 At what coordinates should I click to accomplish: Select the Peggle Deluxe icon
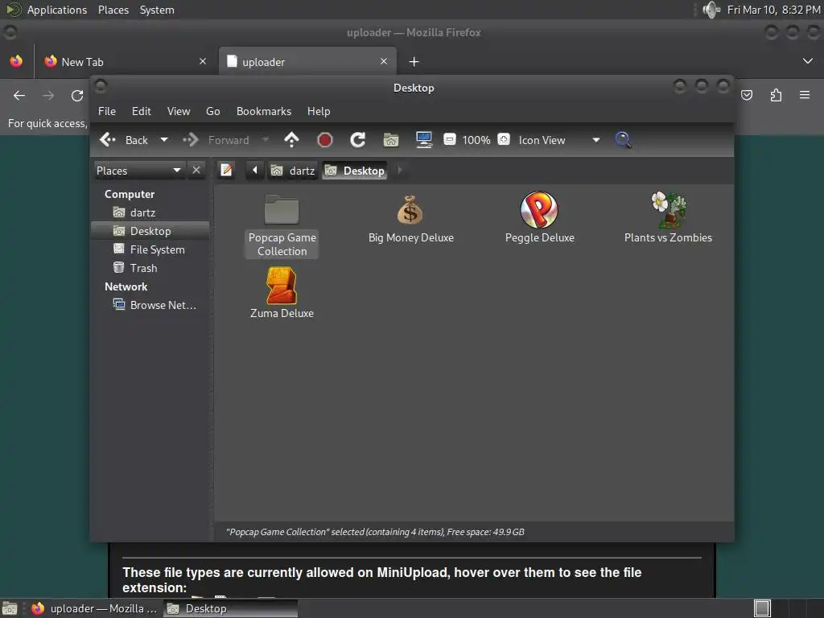(x=539, y=217)
